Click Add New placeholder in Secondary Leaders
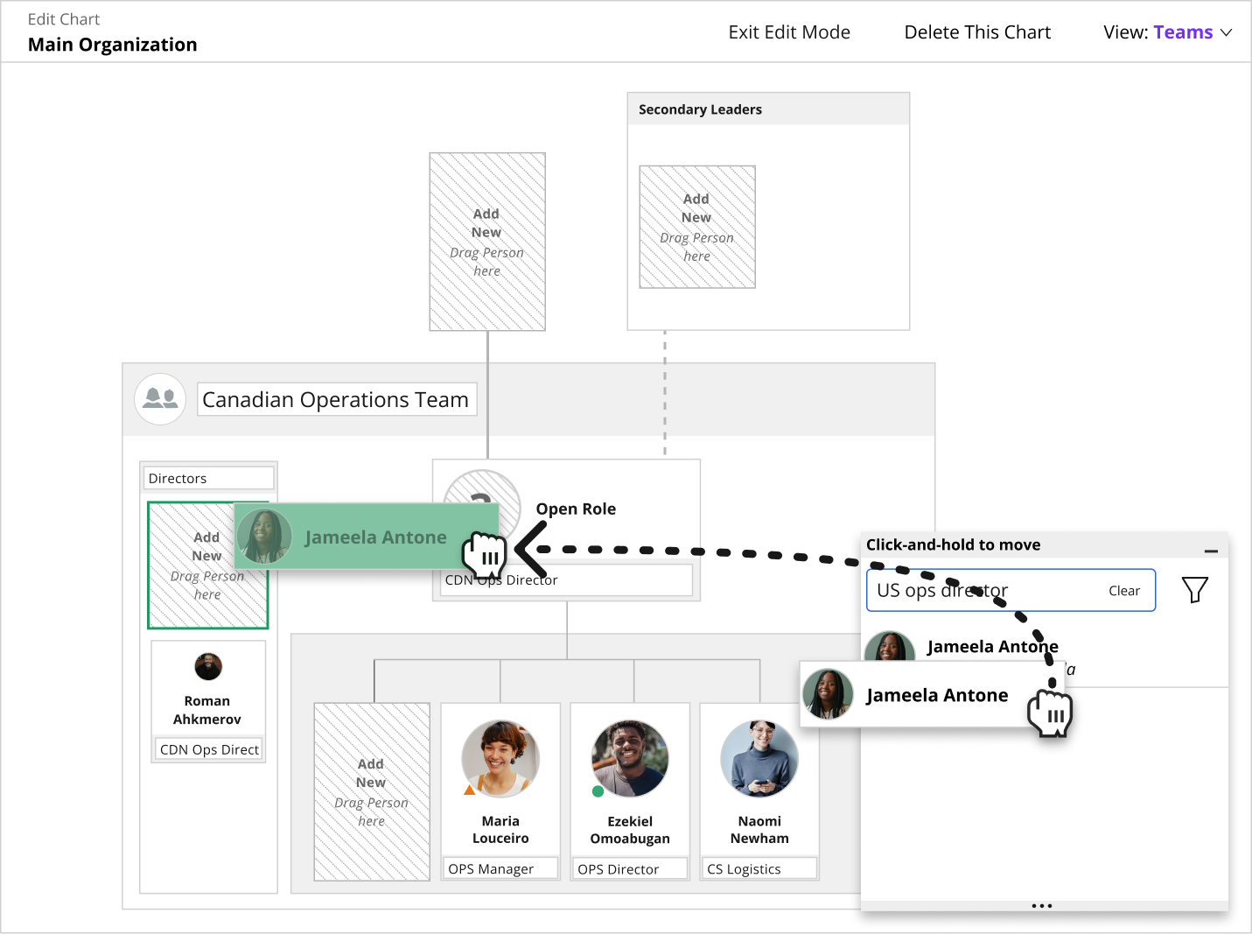1252x934 pixels. pyautogui.click(x=697, y=227)
